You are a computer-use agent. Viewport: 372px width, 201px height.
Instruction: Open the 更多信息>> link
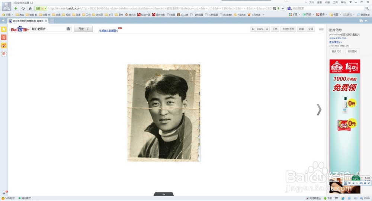click(336, 42)
